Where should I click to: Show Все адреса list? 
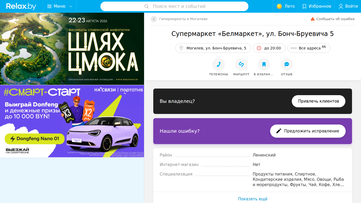click(x=309, y=48)
